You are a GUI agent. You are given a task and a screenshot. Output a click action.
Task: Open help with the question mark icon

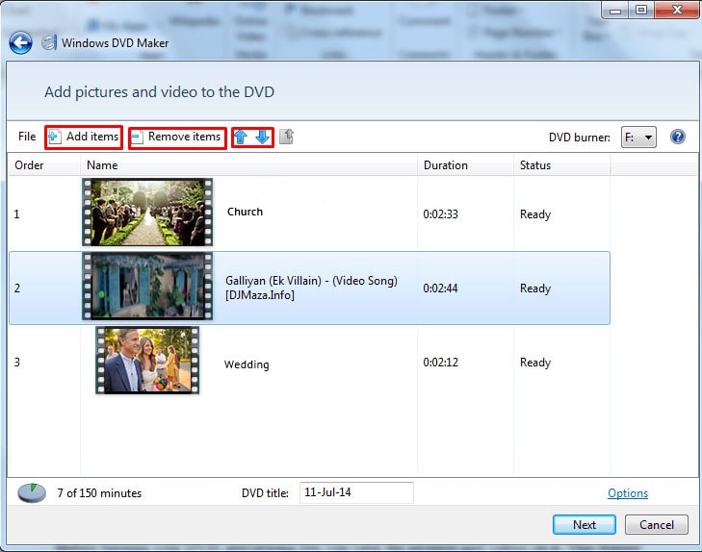(677, 138)
